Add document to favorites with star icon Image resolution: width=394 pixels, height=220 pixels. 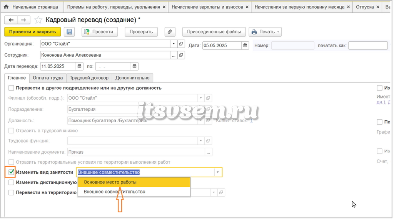[x=38, y=20]
